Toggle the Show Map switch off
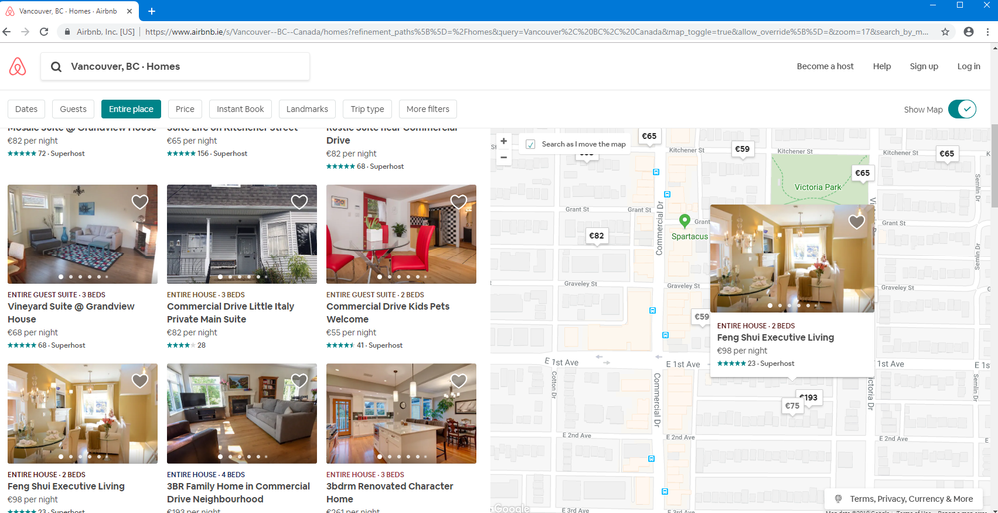The width and height of the screenshot is (998, 513). click(961, 109)
